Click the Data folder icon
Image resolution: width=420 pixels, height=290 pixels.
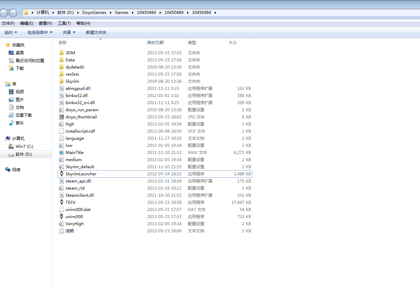tap(61, 60)
